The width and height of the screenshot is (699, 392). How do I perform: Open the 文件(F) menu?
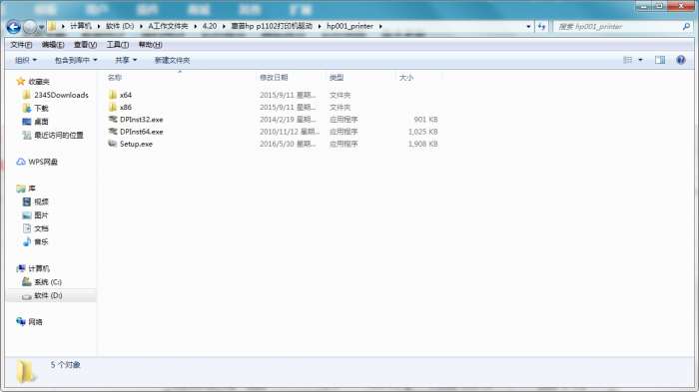pyautogui.click(x=21, y=45)
